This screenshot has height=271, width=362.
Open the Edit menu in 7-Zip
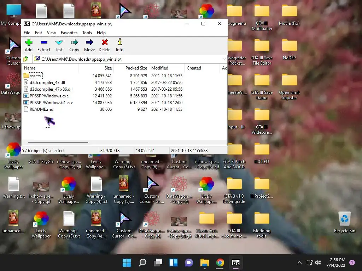click(38, 33)
